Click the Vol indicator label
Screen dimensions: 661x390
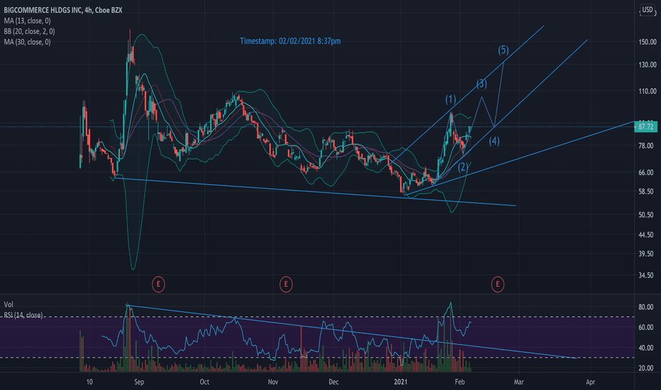tap(9, 304)
